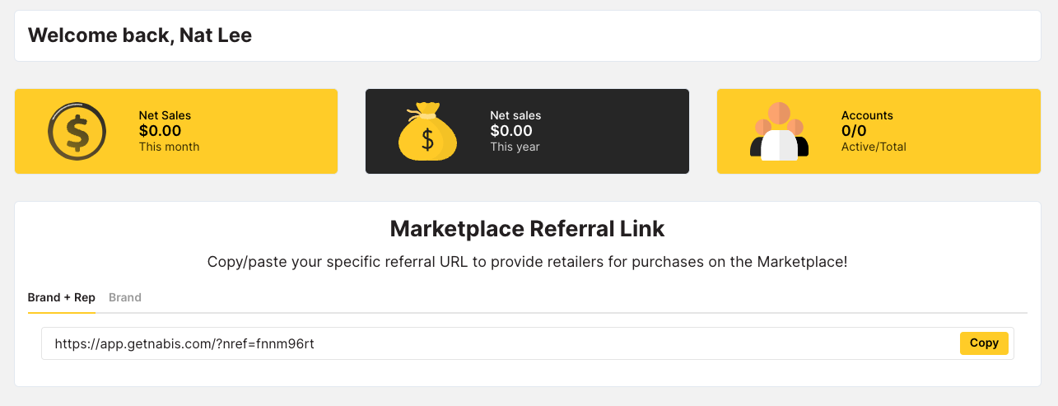
Task: Click the accounts people icon
Action: (779, 132)
